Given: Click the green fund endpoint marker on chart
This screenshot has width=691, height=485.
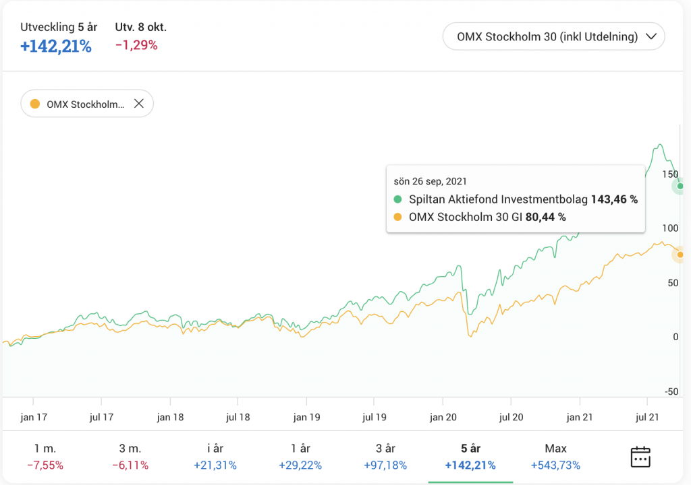Looking at the screenshot, I should pos(680,186).
